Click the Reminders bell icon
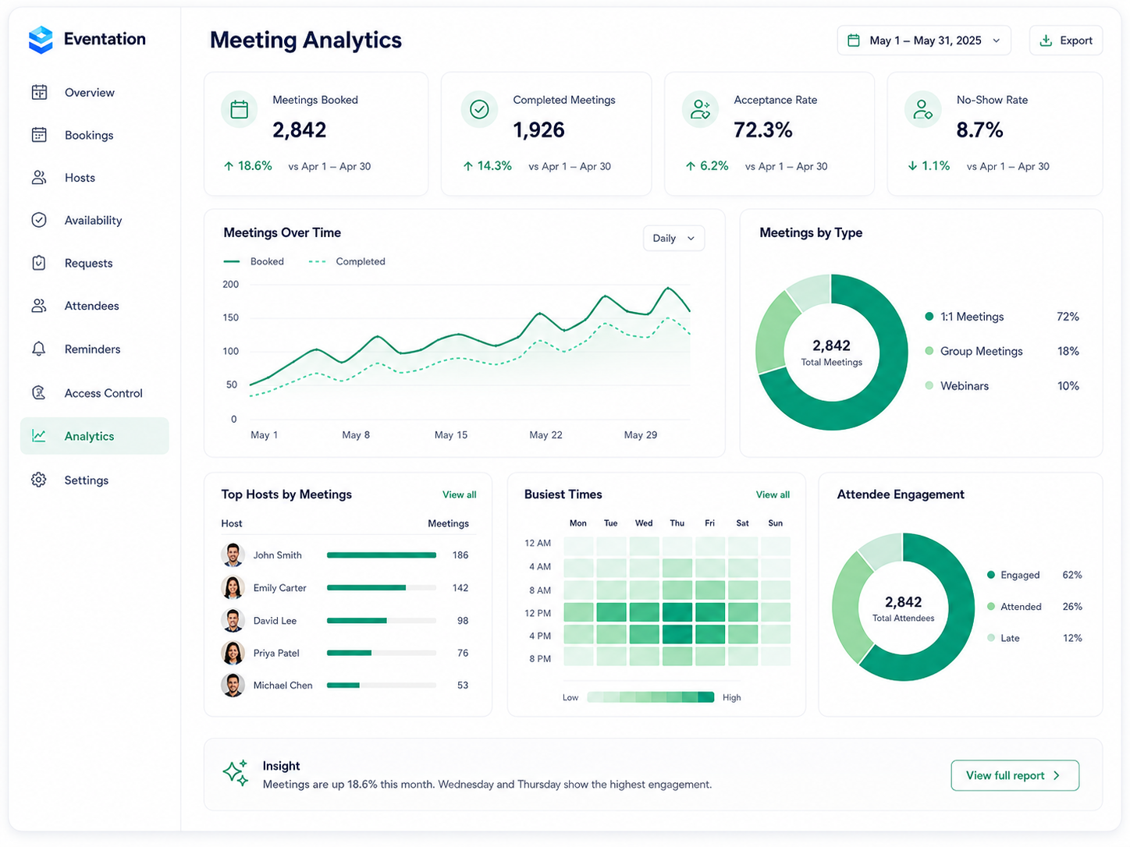This screenshot has height=847, width=1130. (39, 349)
